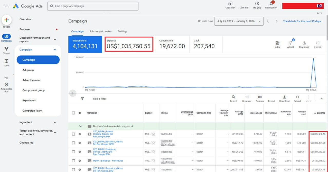Open the Notification bell

pyautogui.click(x=271, y=4)
